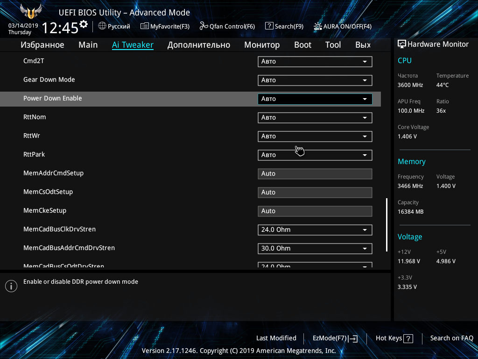The width and height of the screenshot is (478, 359).
Task: Click the MemCsOdtSetup Auto field
Action: pyautogui.click(x=315, y=192)
